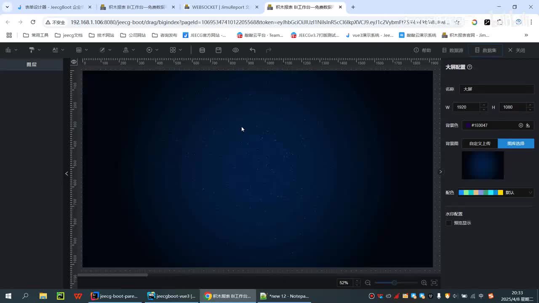Toggle ruler guide visibility eye icon
The height and width of the screenshot is (303, 539).
point(74,62)
